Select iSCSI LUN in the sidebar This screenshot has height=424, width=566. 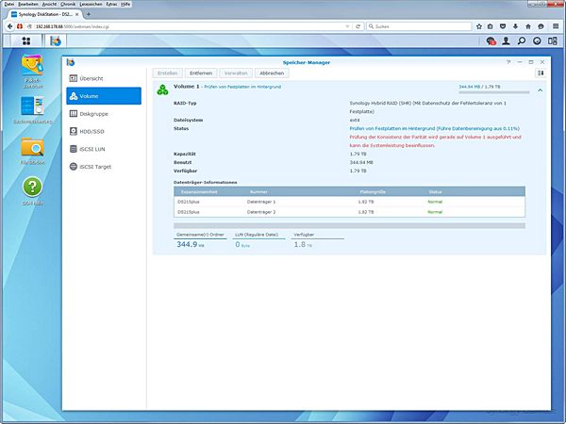click(104, 149)
